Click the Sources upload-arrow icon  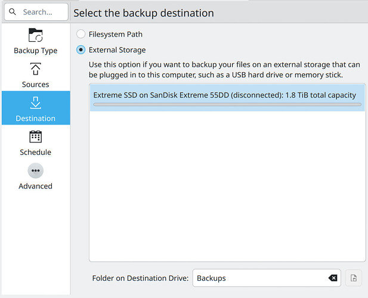coord(35,69)
